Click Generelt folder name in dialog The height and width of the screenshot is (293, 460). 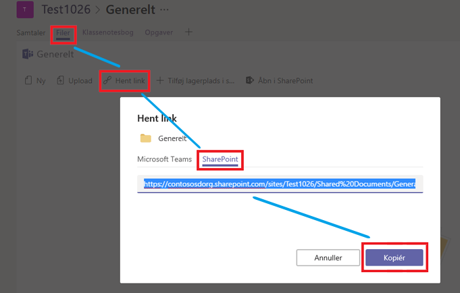click(x=172, y=138)
